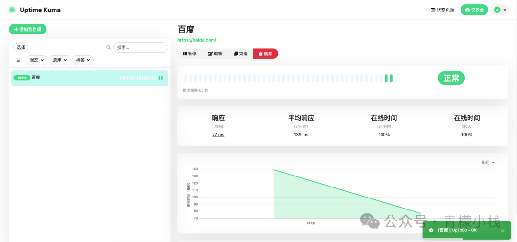Open the 最近 chart period dropdown
This screenshot has height=242, width=517.
488,162
